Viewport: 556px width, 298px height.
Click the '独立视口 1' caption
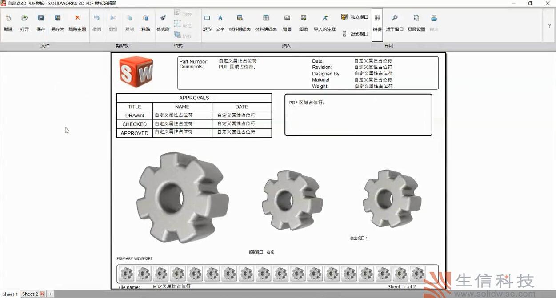pos(359,238)
